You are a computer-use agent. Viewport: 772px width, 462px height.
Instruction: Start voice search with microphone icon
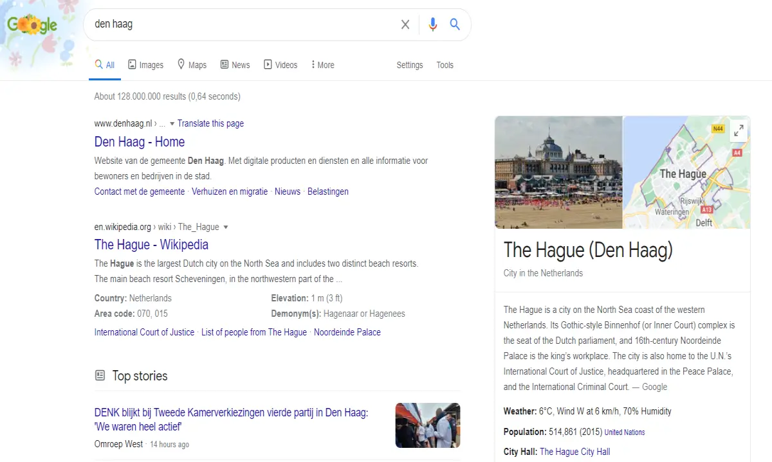[433, 24]
